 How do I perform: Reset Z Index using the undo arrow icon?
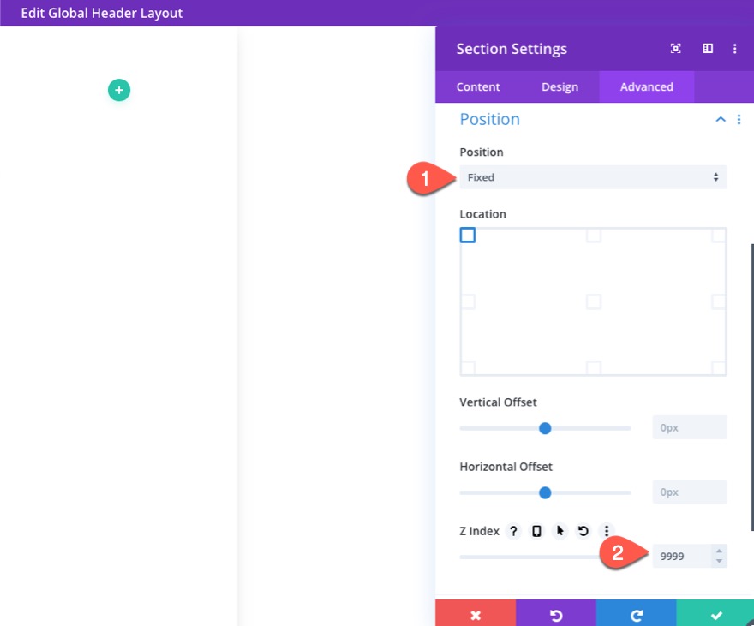pyautogui.click(x=583, y=531)
